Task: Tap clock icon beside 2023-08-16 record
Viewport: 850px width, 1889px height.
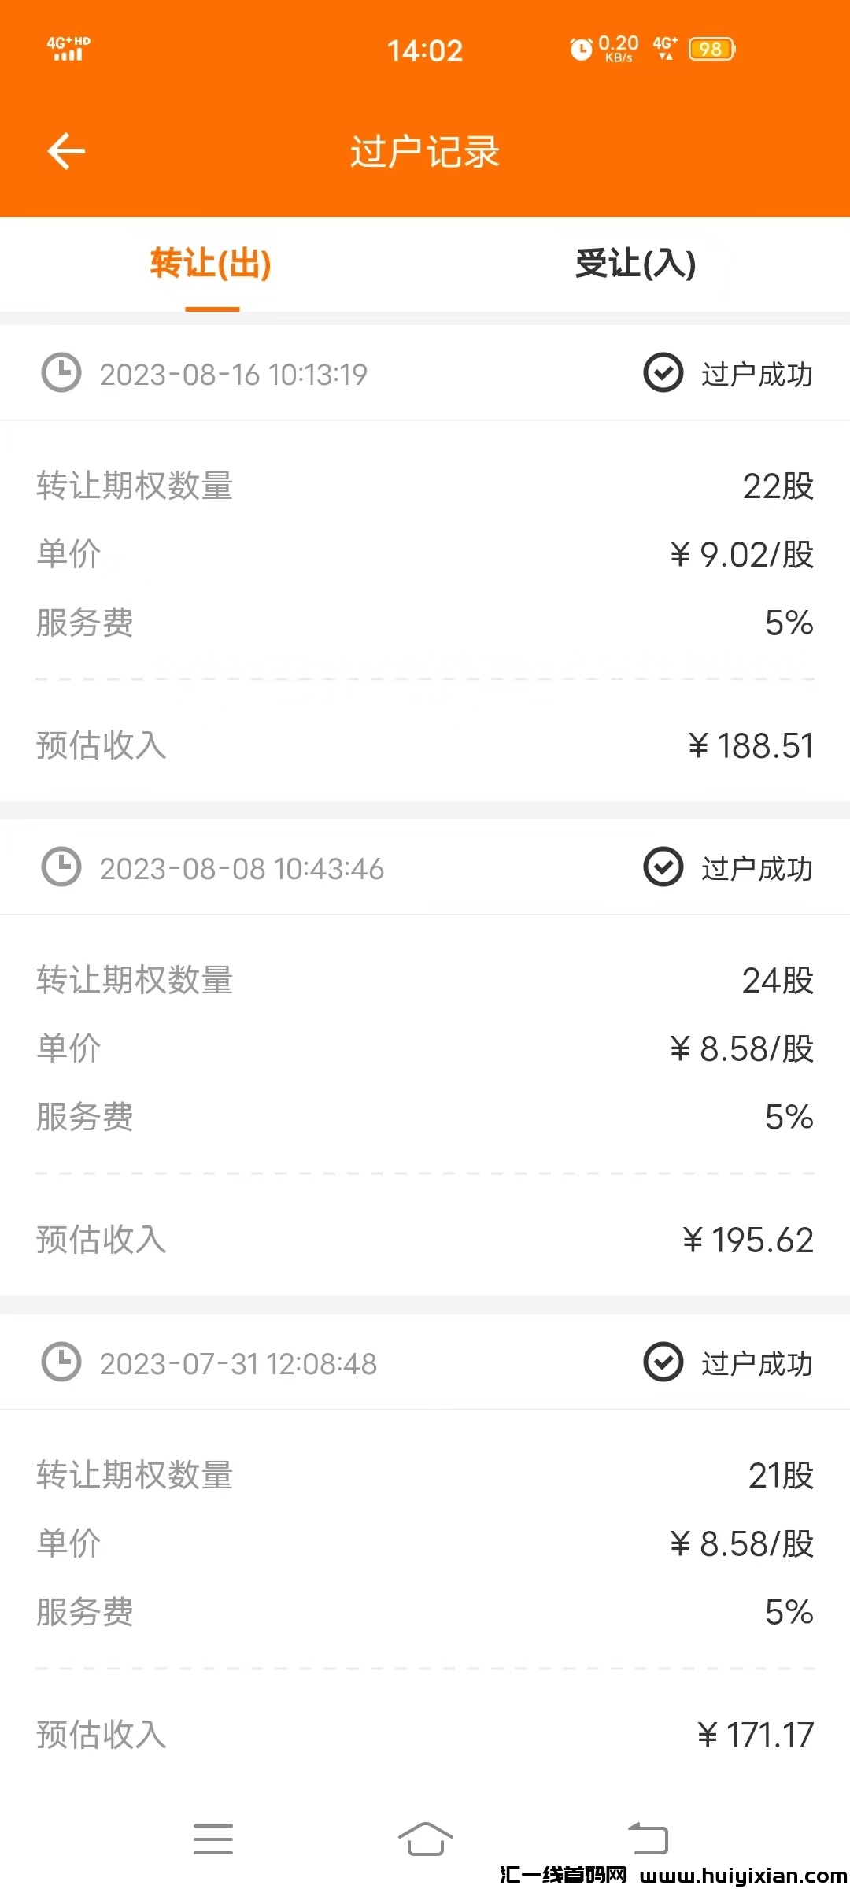Action: [61, 373]
